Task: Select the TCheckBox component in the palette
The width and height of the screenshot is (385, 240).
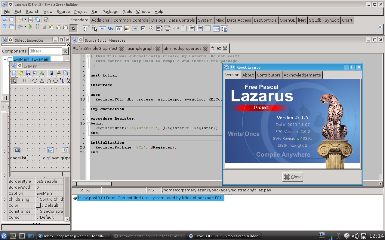Action: point(143,28)
